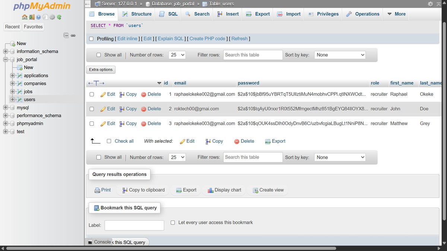Switch to the Privileges tab
Image resolution: width=447 pixels, height=251 pixels.
point(324,14)
